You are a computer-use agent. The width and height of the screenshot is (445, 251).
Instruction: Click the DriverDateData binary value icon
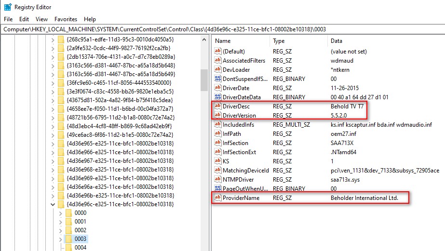pyautogui.click(x=217, y=97)
